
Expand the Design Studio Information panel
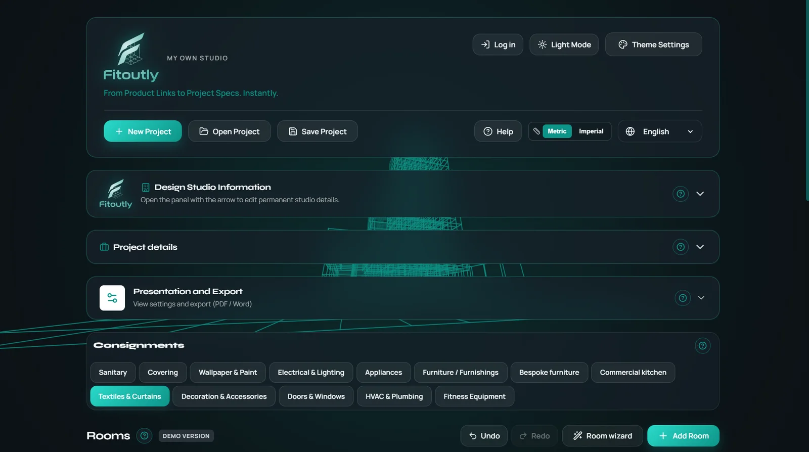(700, 194)
